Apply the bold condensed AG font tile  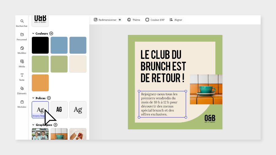click(59, 110)
